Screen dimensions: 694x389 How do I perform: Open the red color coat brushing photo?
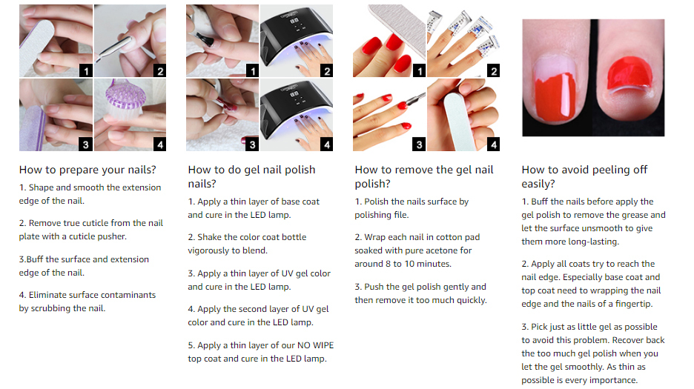pyautogui.click(x=222, y=115)
